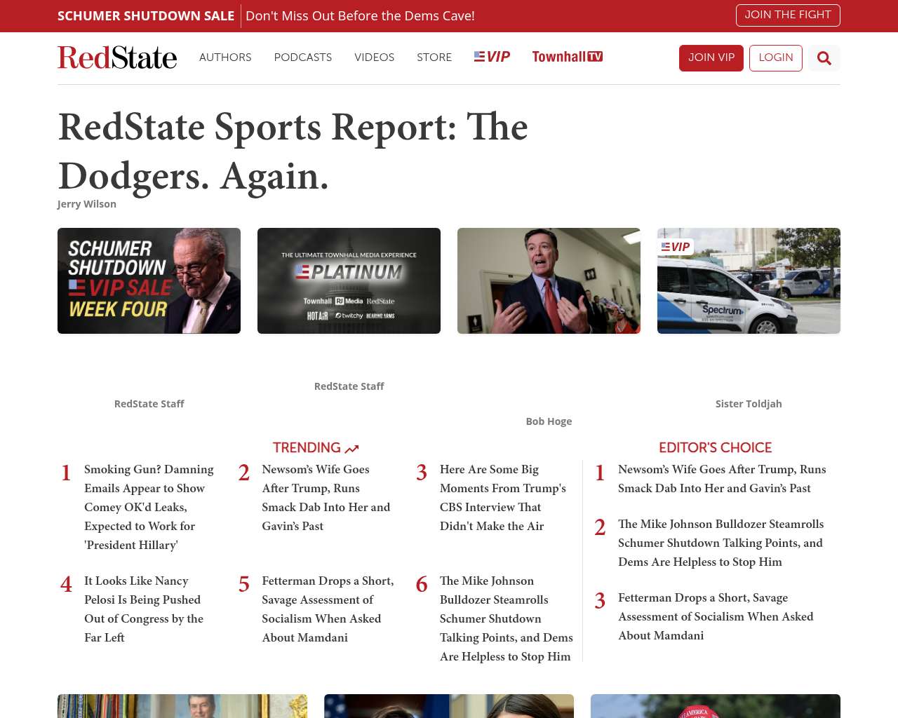Viewport: 898px width, 718px height.
Task: Open the Videos menu item
Action: click(375, 57)
